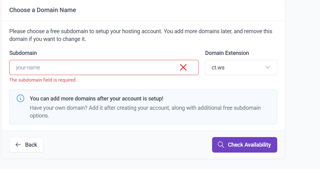
Task: Click the Domain Extension label
Action: pos(227,53)
